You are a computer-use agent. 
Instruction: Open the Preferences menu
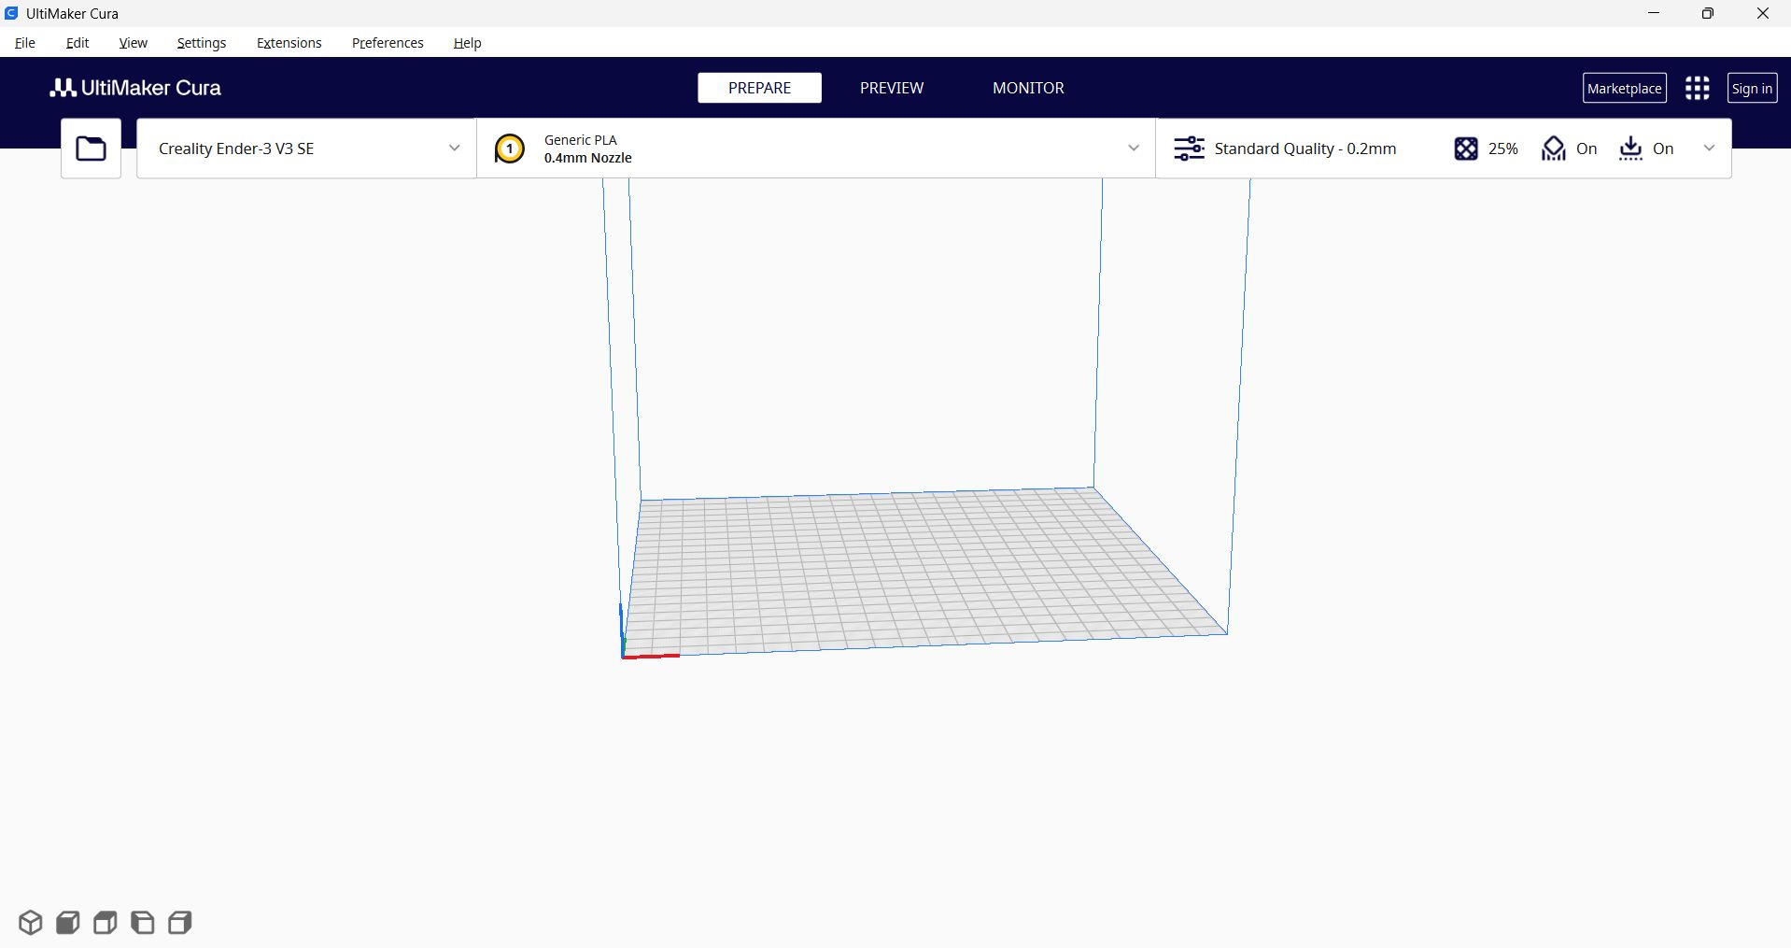[x=387, y=43]
